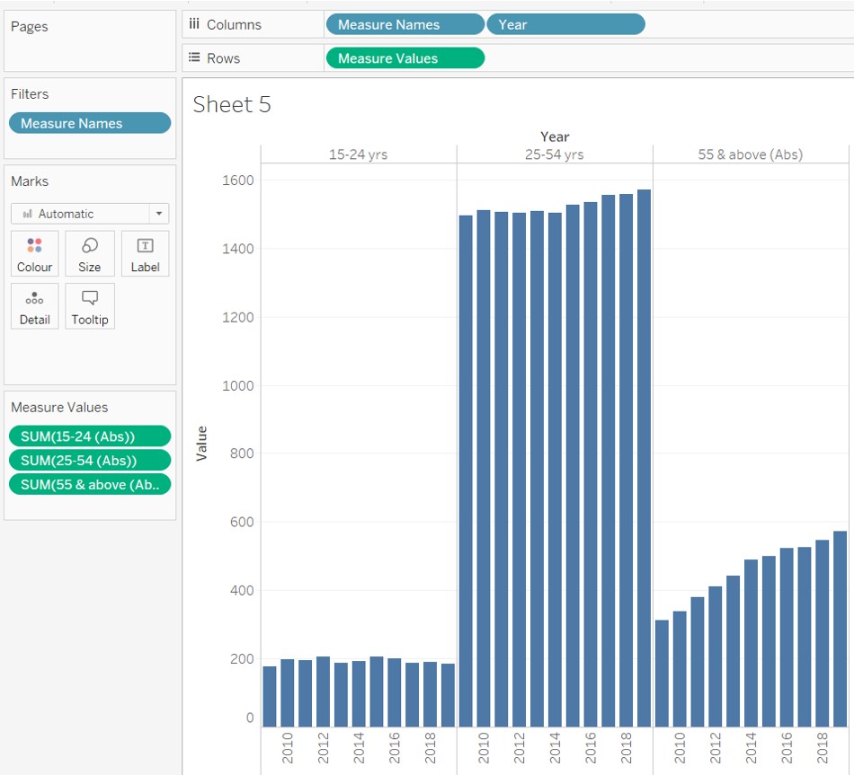Click the SUM(25-54 (Abs)) measure pill

coord(89,460)
